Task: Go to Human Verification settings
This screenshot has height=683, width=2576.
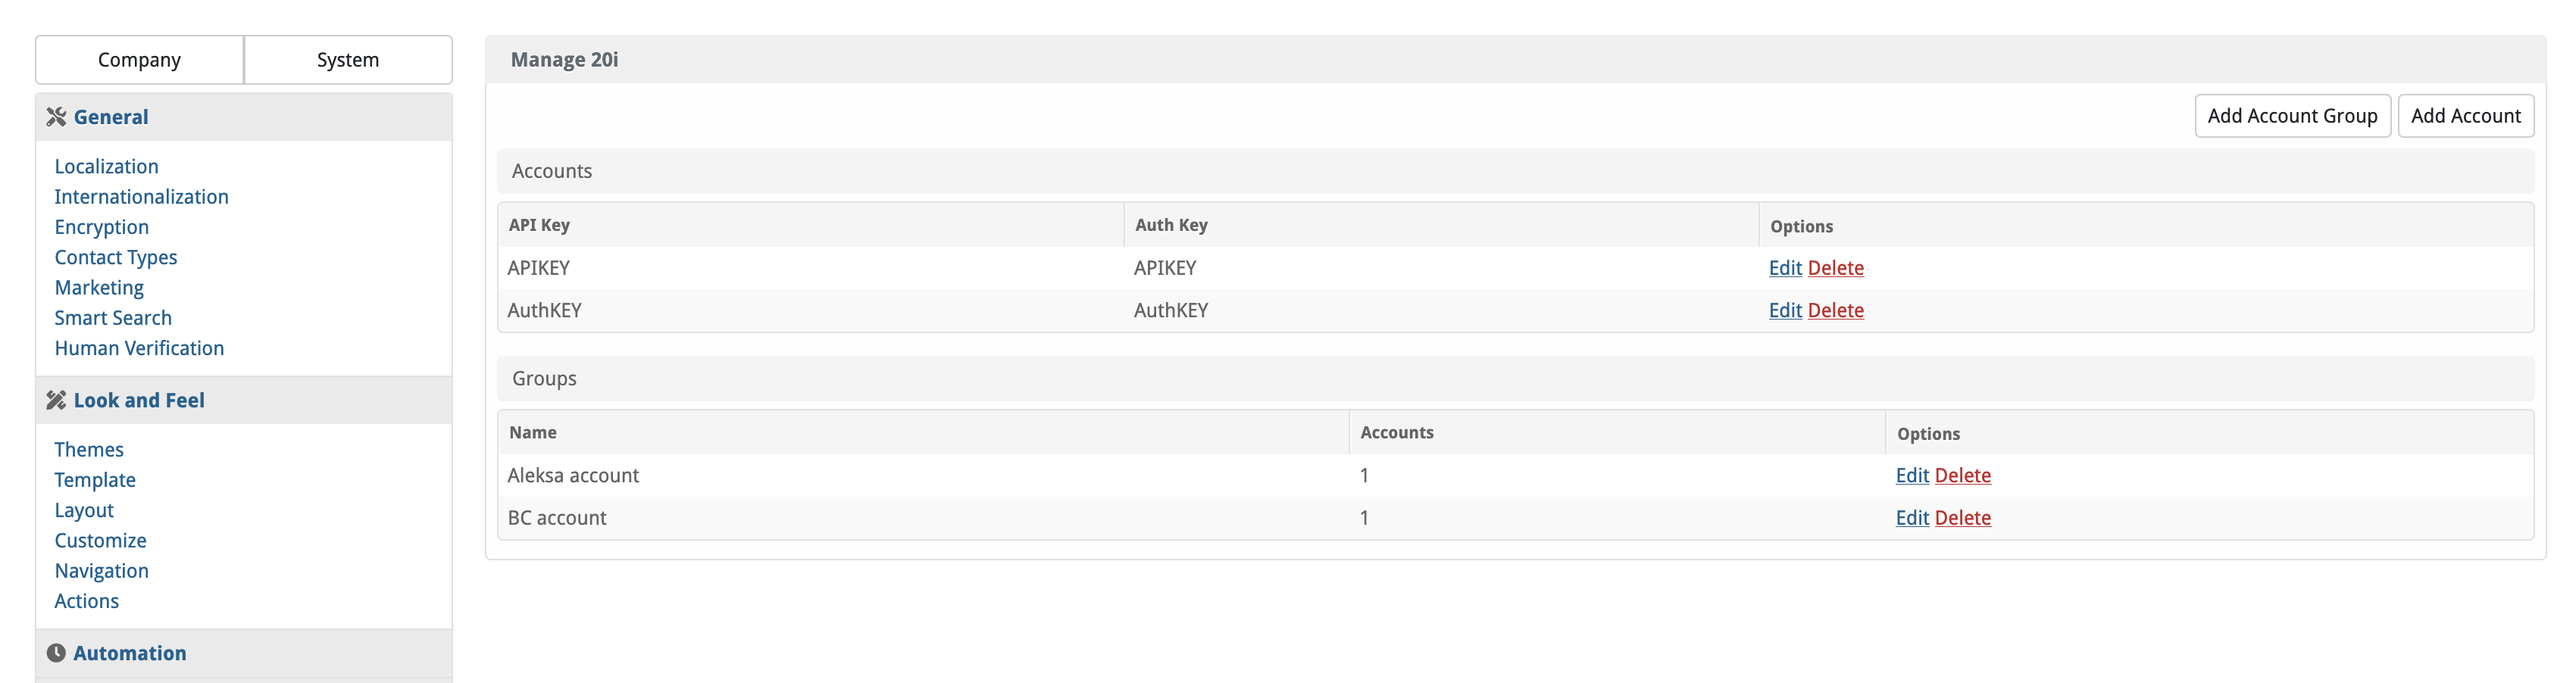Action: pyautogui.click(x=139, y=348)
